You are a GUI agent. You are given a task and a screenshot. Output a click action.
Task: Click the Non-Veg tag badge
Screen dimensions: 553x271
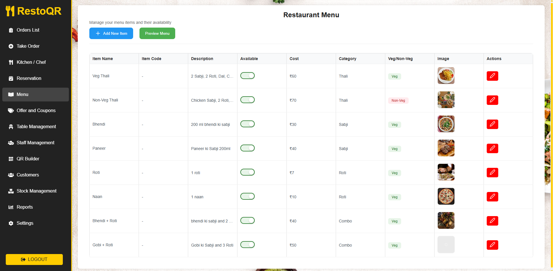(398, 101)
